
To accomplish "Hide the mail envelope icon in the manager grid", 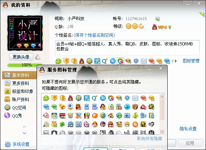I will [135, 98].
